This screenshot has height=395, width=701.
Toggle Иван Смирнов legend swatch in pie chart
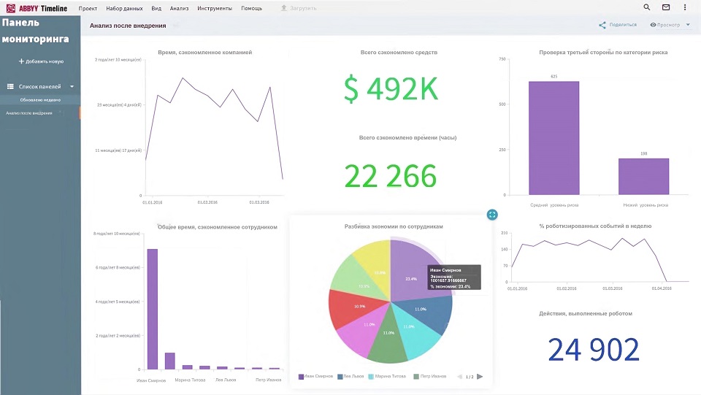tap(302, 377)
